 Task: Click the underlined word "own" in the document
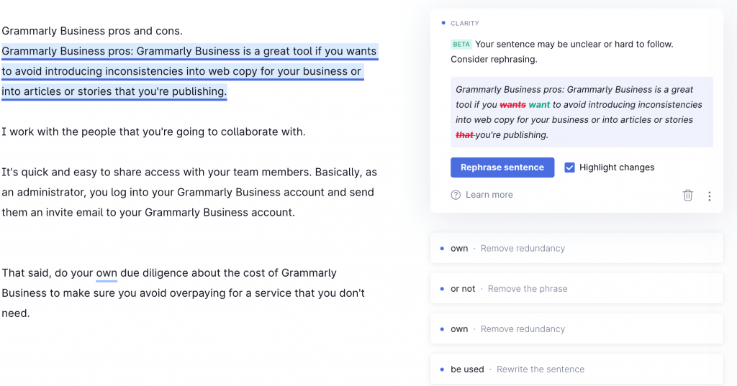tap(107, 273)
